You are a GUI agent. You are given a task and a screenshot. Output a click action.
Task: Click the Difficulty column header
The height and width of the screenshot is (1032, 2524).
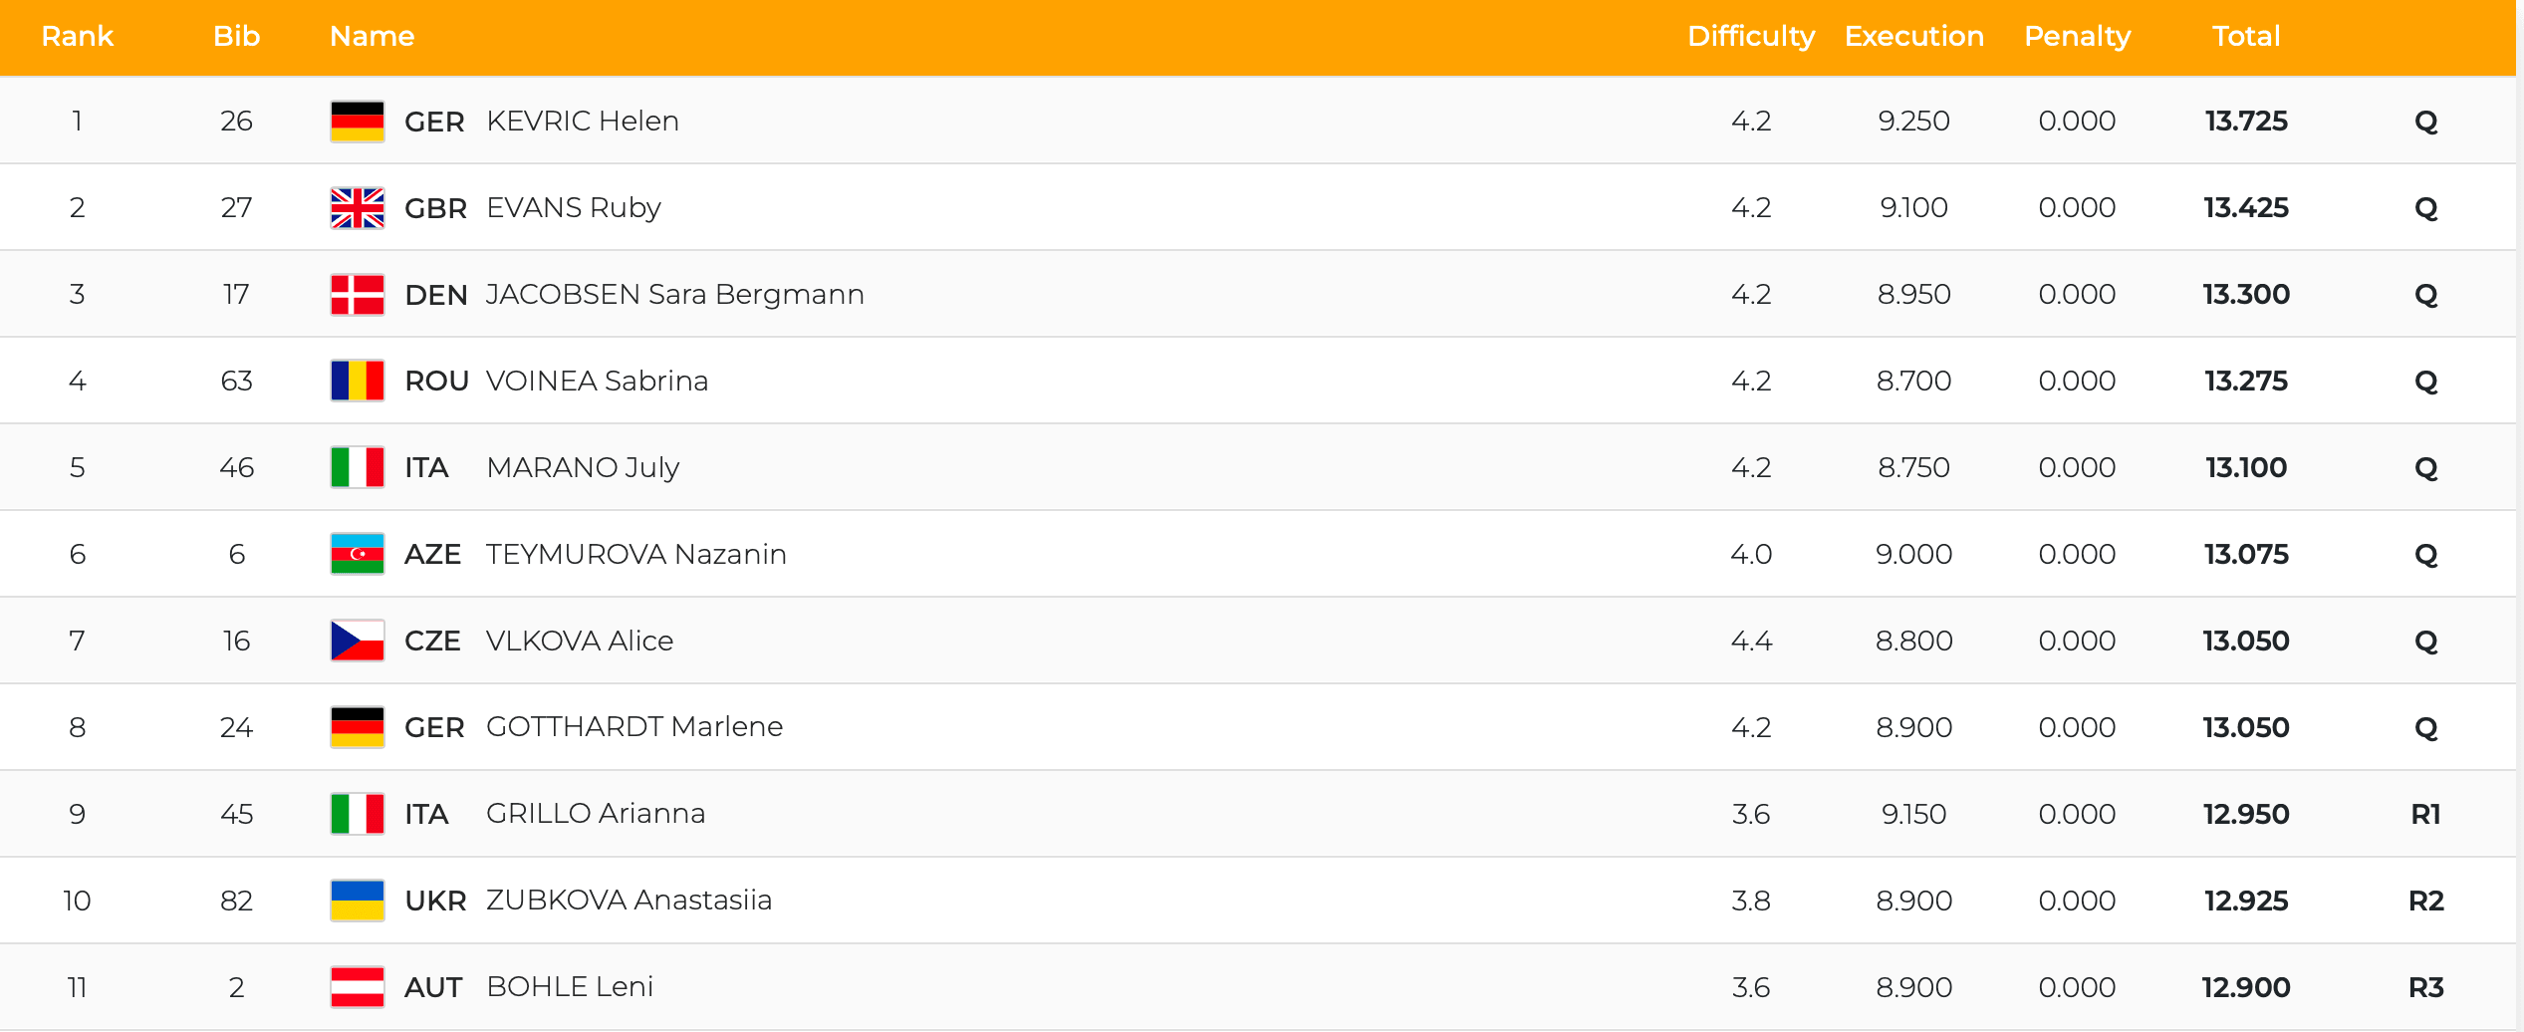1751,36
